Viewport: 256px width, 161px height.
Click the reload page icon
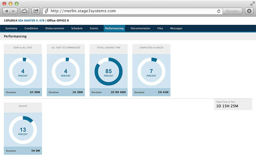coord(219,11)
